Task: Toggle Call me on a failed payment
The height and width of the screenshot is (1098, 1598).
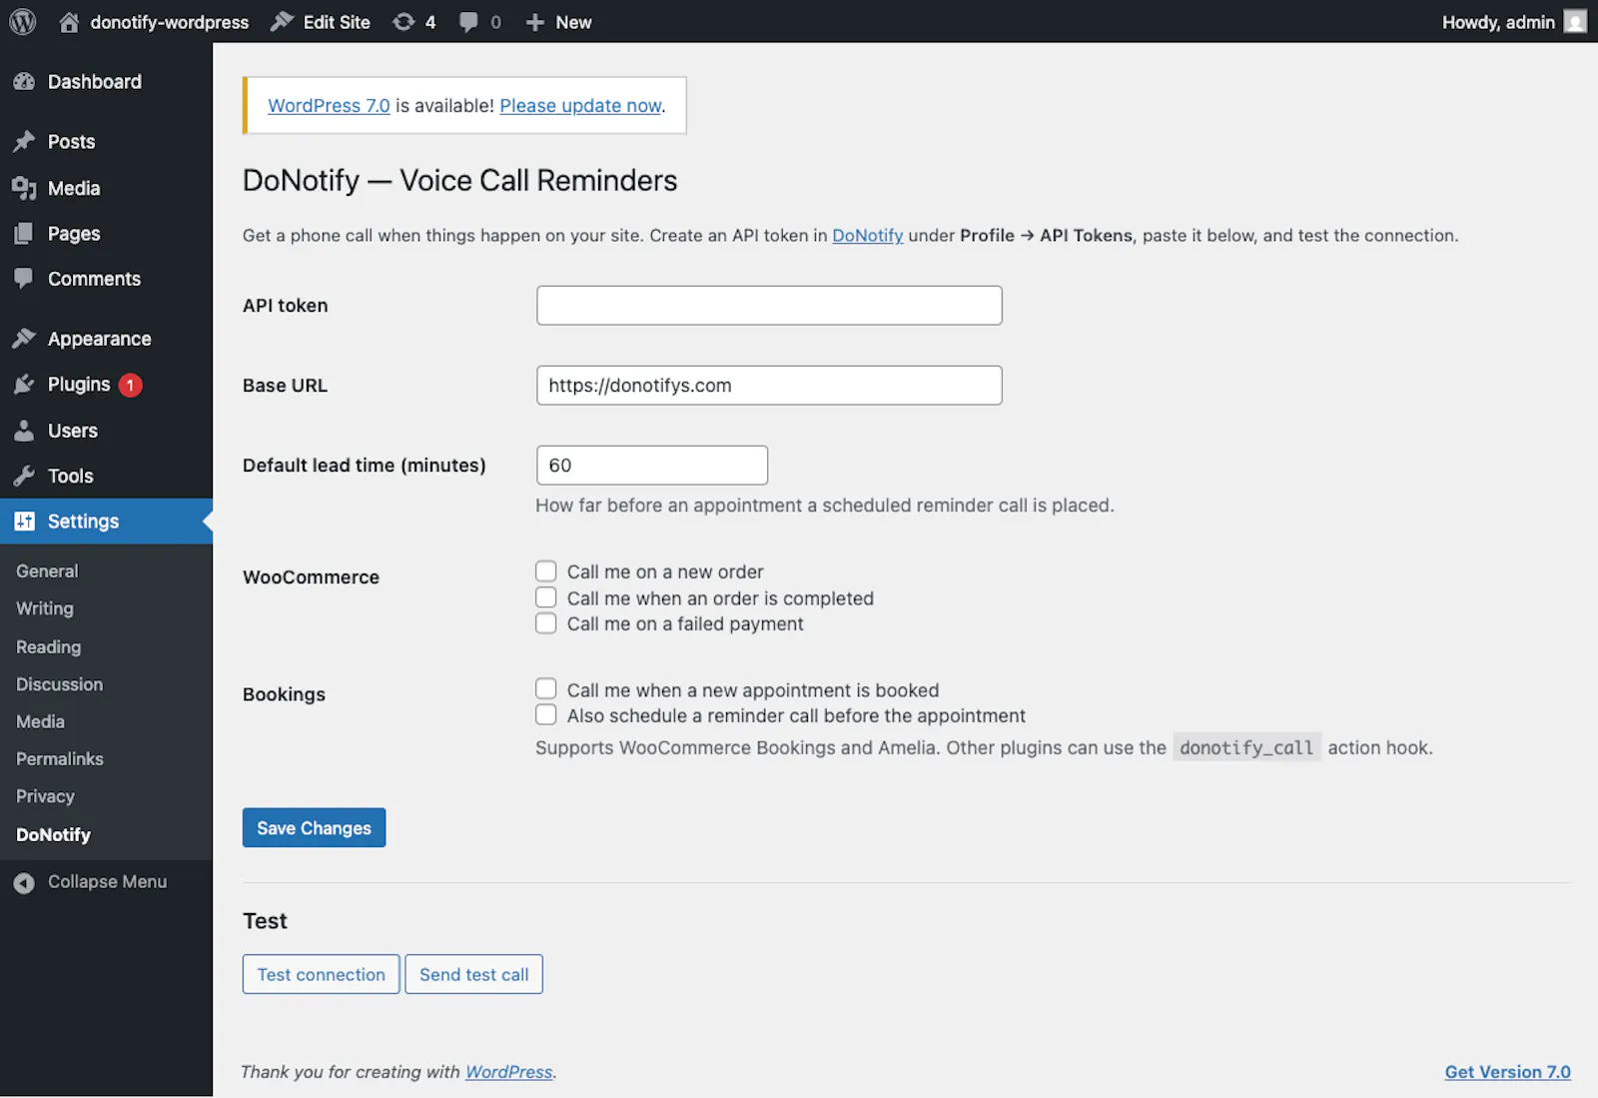Action: point(545,623)
